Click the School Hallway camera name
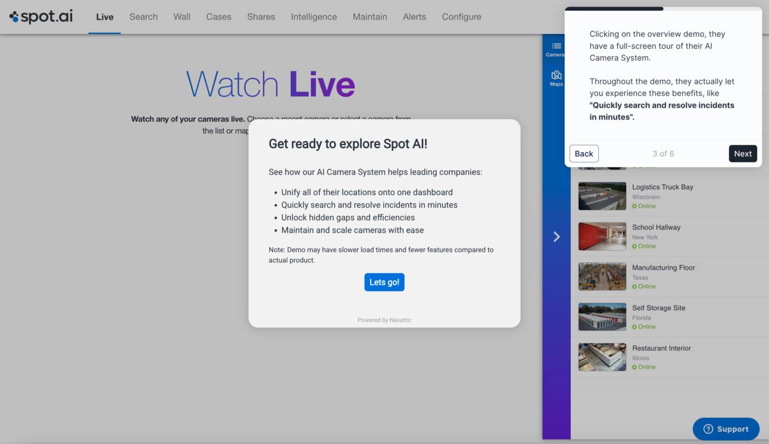769x444 pixels. coord(656,227)
